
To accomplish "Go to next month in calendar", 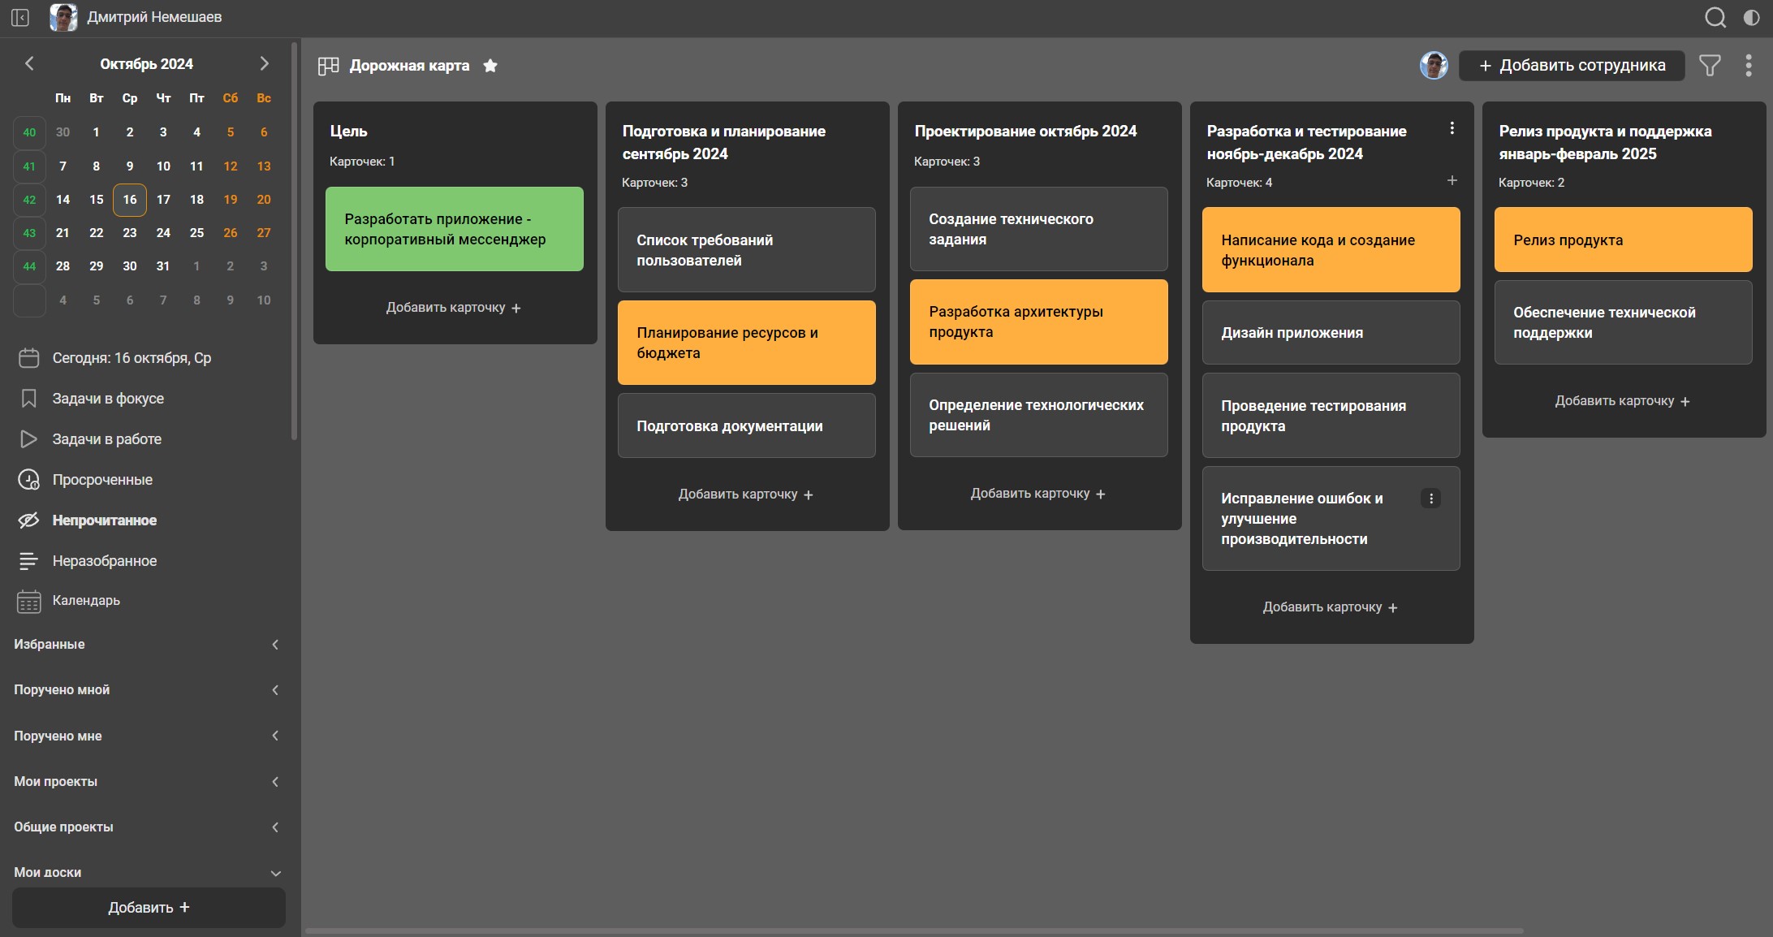I will click(x=264, y=63).
